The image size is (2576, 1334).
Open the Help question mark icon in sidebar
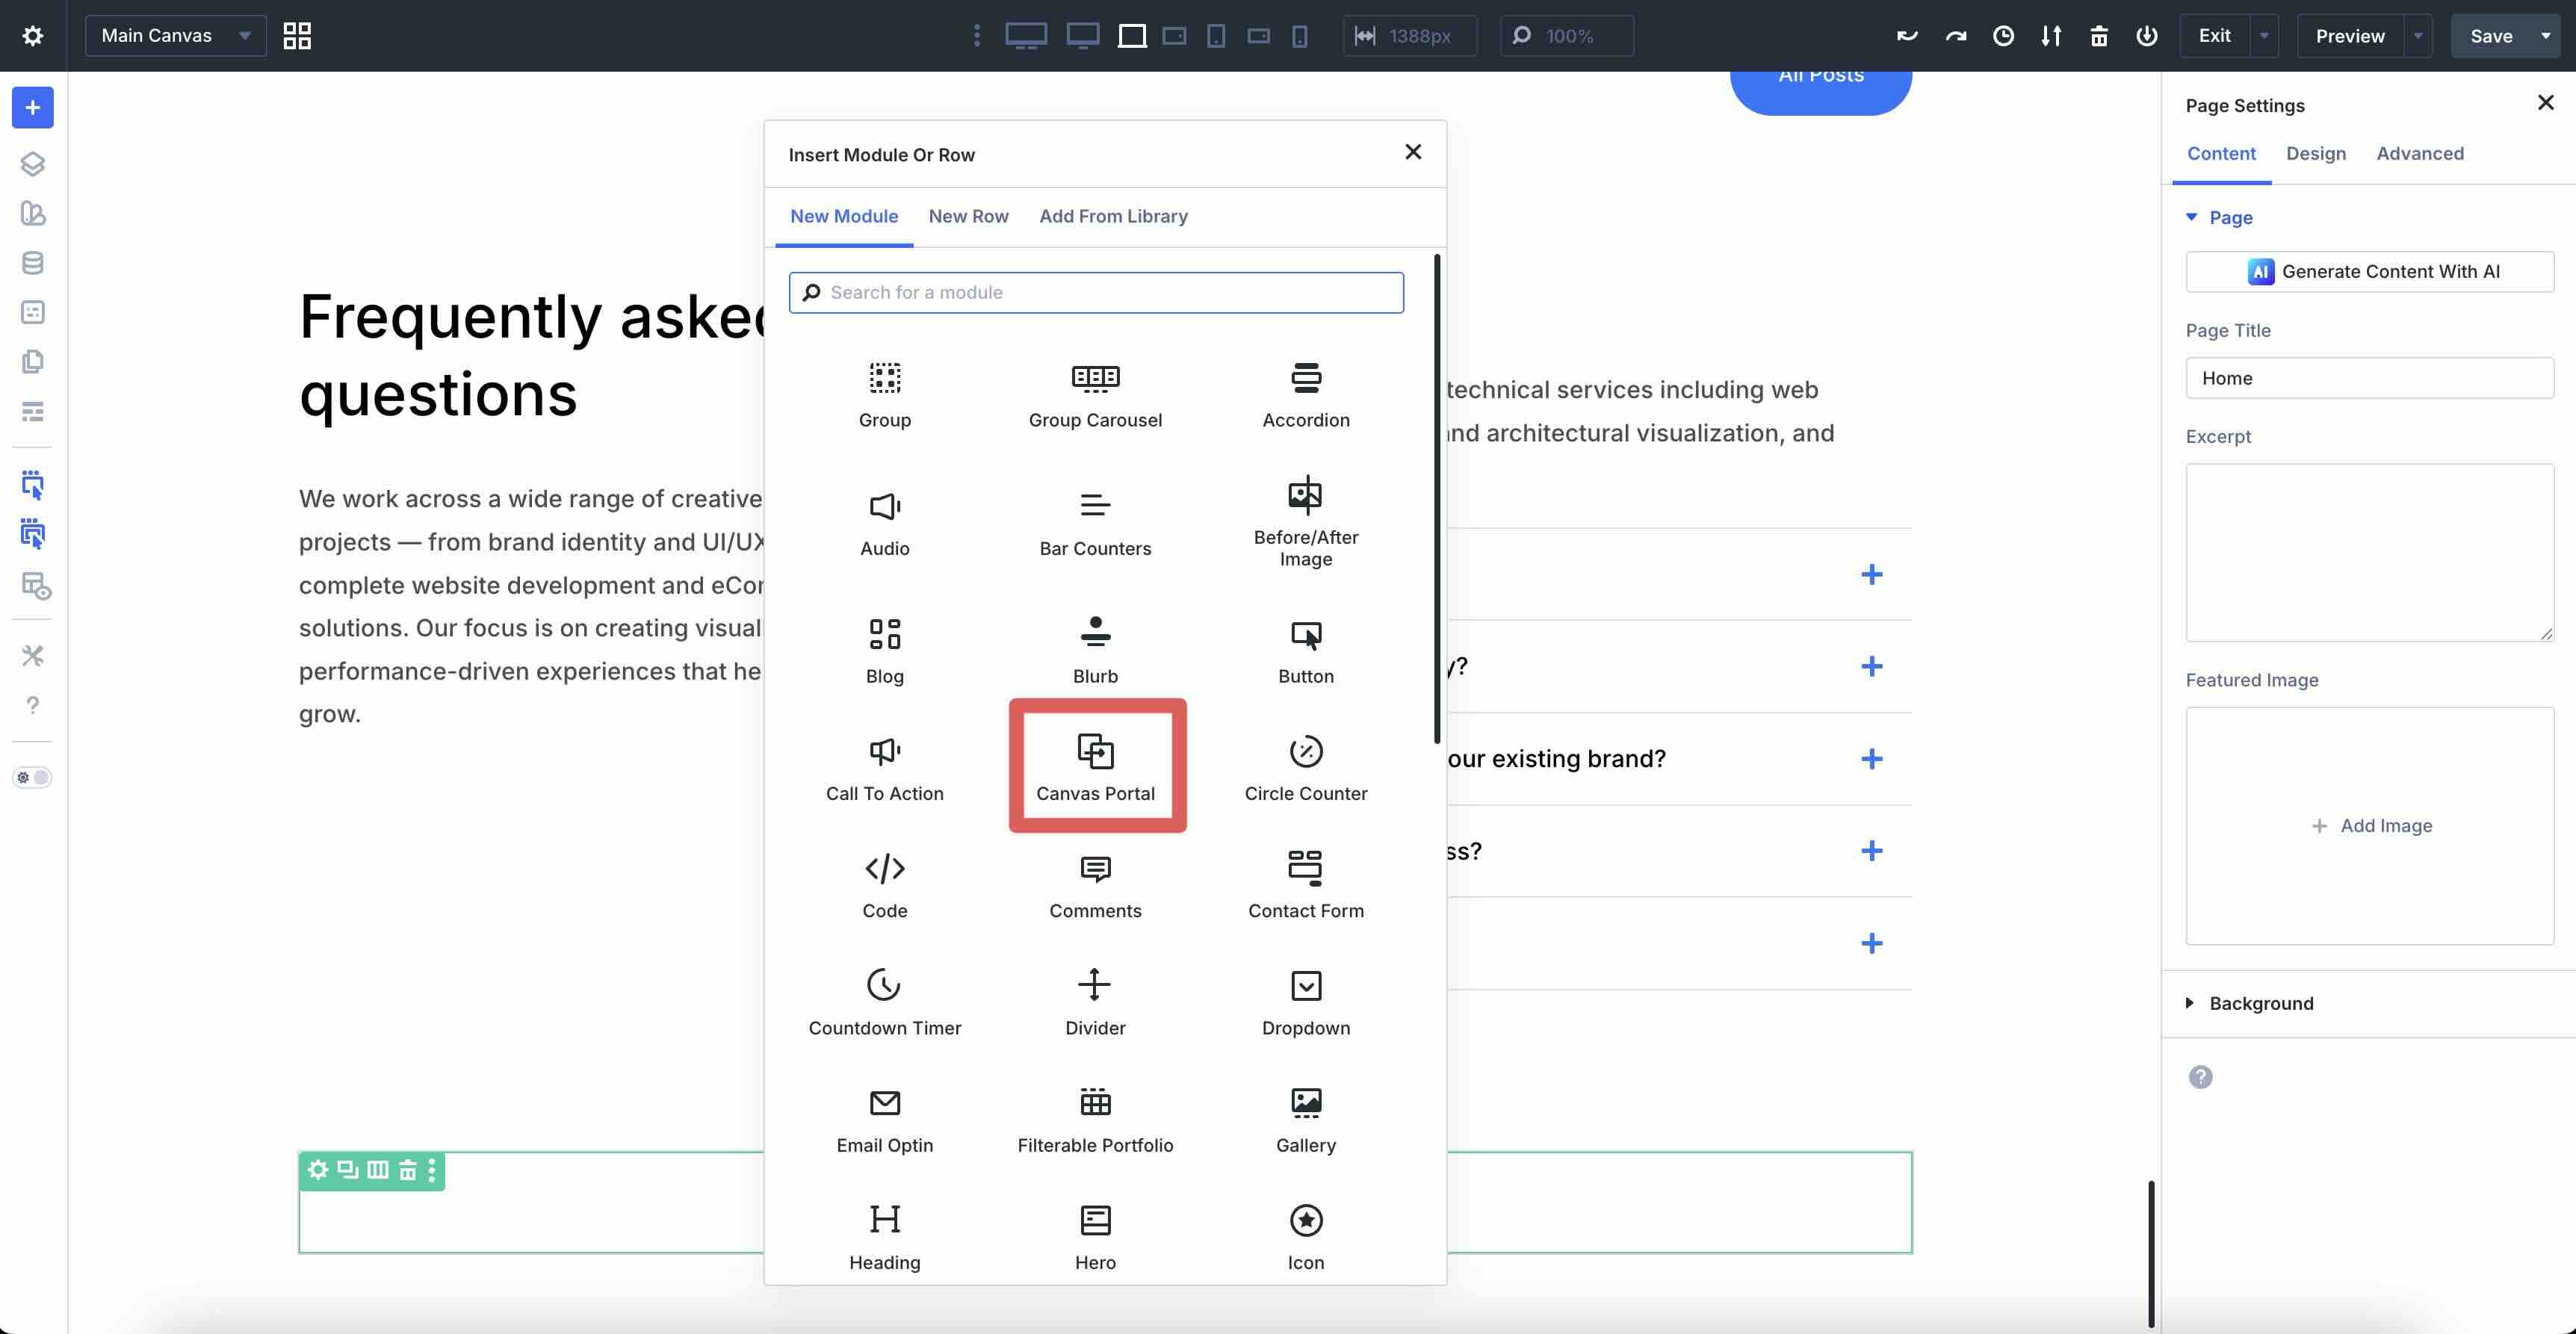click(33, 705)
